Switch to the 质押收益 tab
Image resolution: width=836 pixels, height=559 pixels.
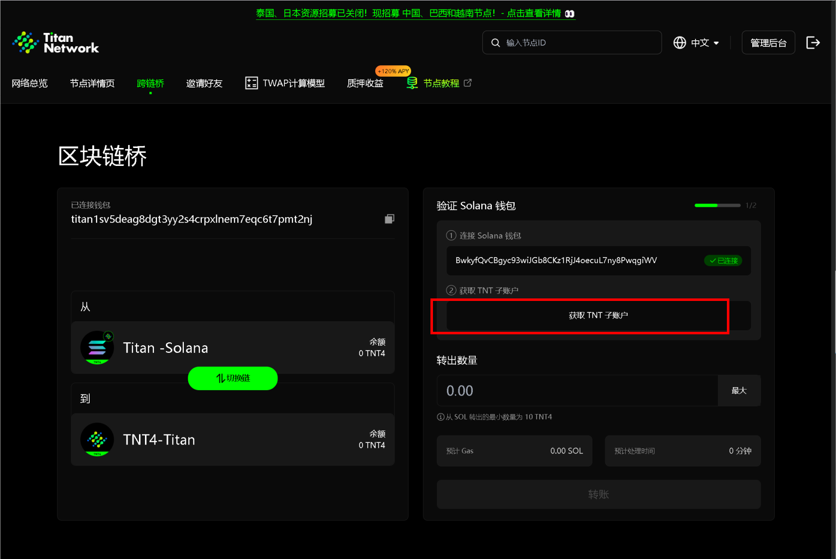coord(365,83)
